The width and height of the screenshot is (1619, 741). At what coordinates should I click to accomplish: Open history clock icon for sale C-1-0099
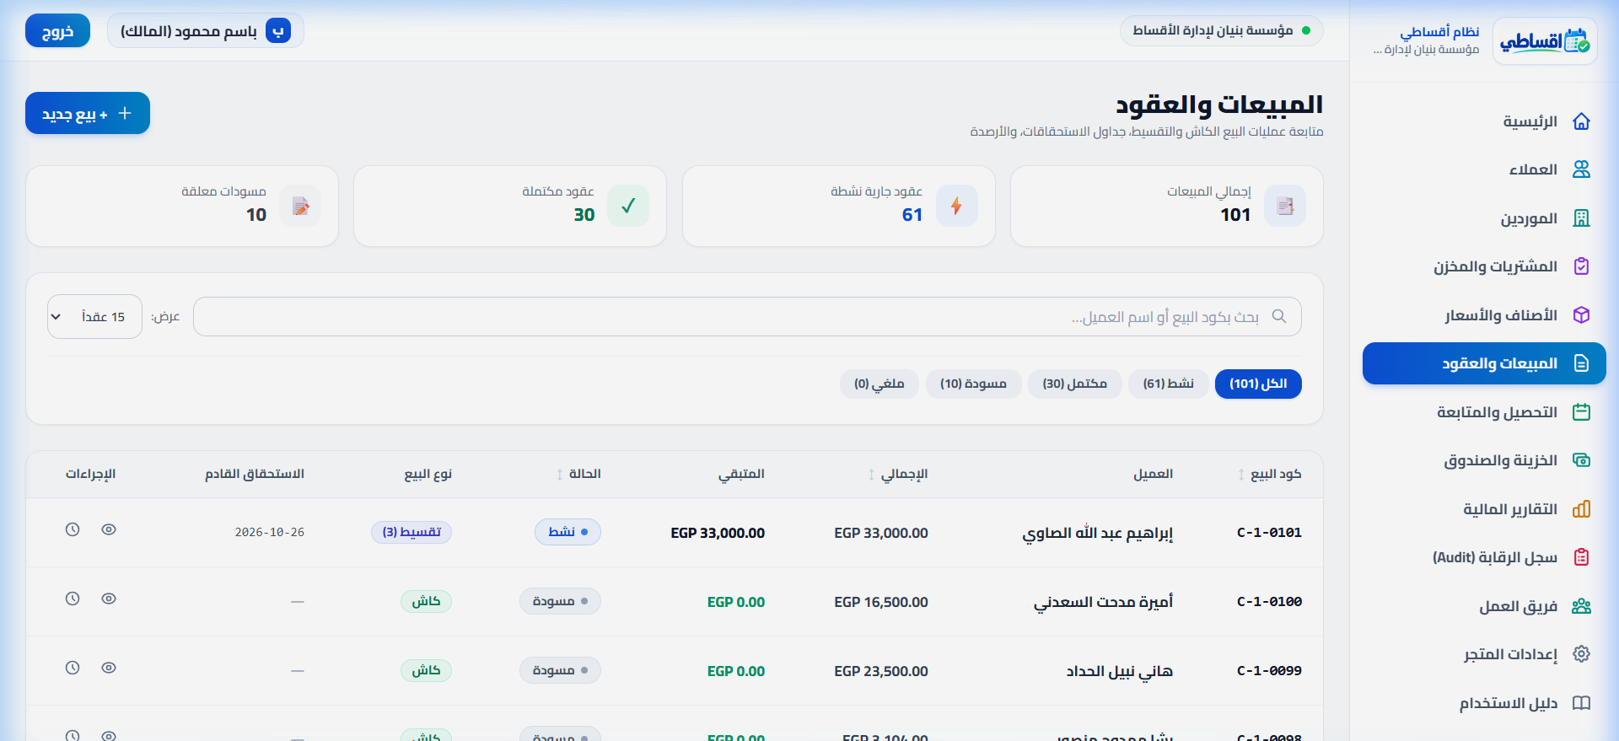[x=73, y=668]
